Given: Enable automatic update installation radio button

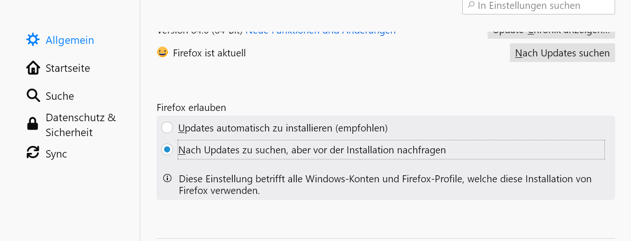Looking at the screenshot, I should coord(167,128).
